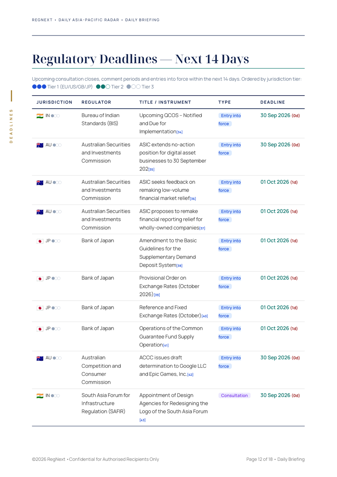Viewport: 337px width, 477px height.
Task: Click the 'Upcoming QCOS – Notified and Due for Implementation' title
Action: click(x=171, y=124)
